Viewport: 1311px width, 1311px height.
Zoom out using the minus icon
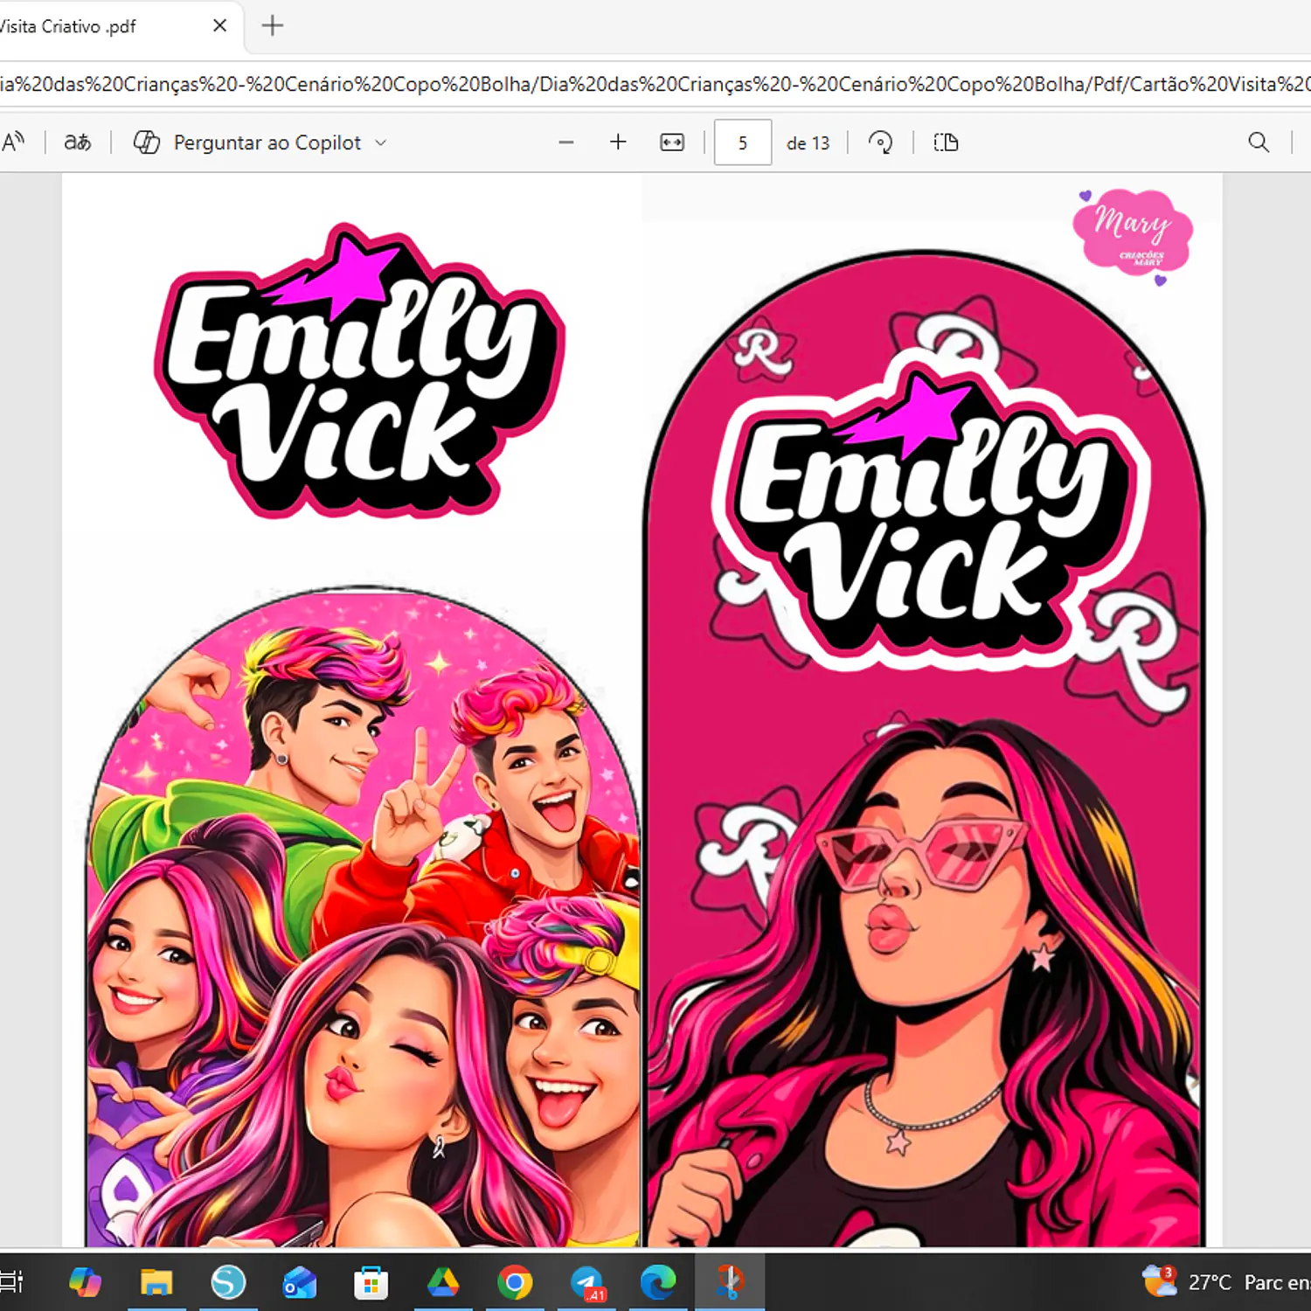(566, 142)
